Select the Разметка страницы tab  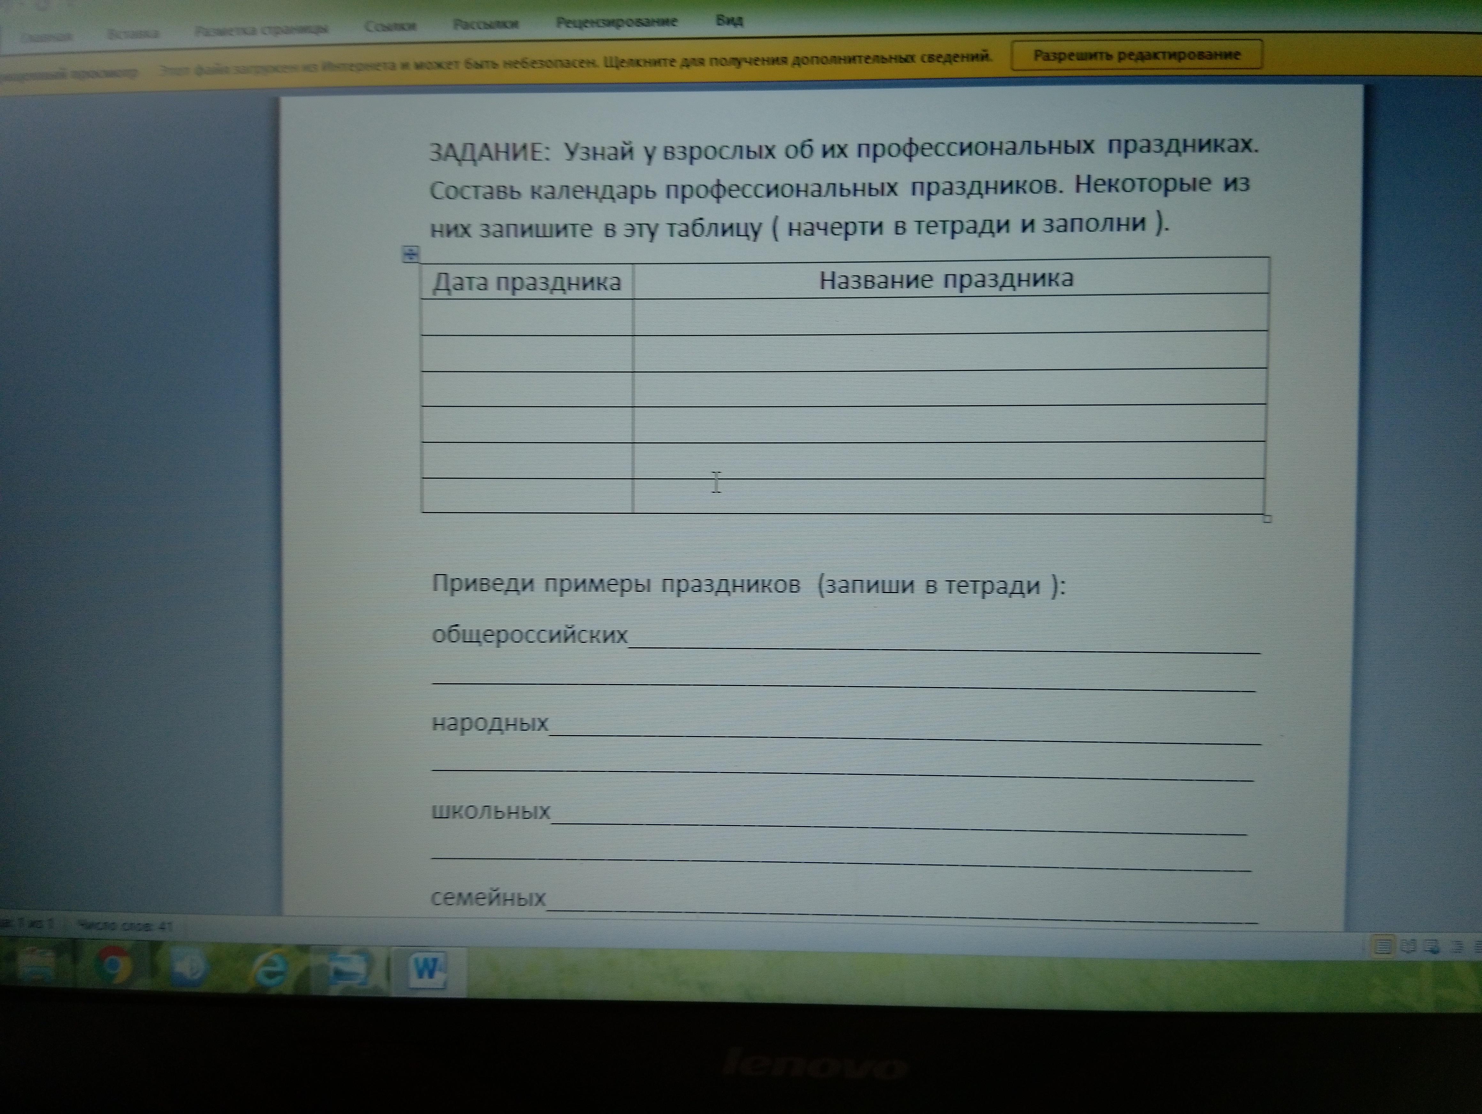(261, 30)
